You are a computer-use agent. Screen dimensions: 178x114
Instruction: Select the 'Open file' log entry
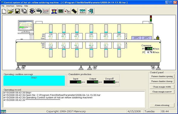coord(52,95)
